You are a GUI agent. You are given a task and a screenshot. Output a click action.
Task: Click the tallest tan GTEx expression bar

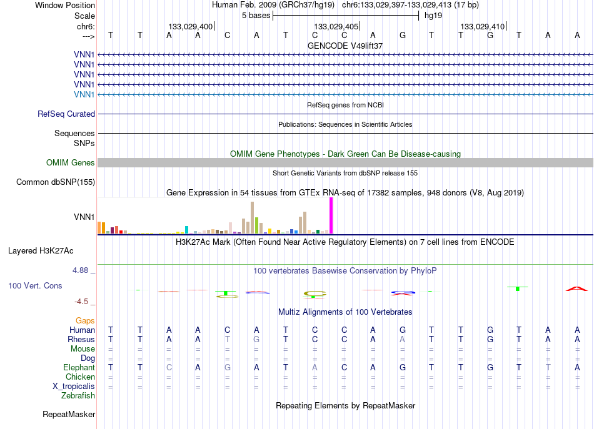coord(253,217)
